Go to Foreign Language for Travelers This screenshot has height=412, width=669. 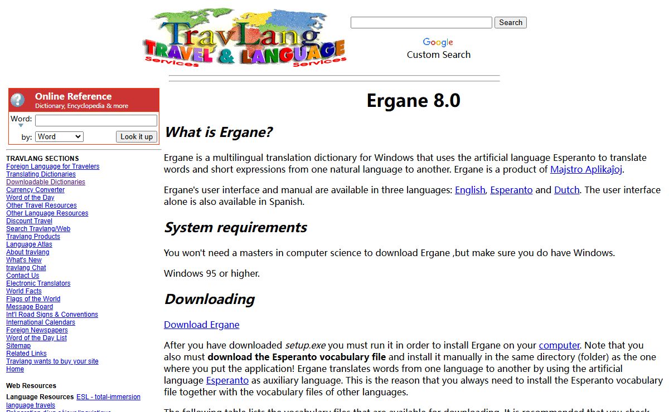click(53, 166)
